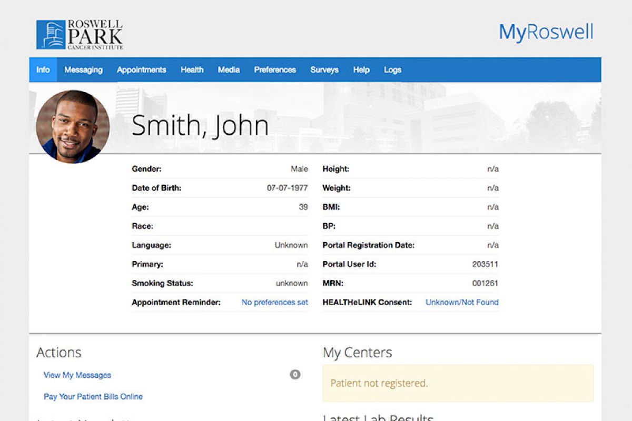Open the Surveys tab
The width and height of the screenshot is (632, 421).
(x=324, y=69)
